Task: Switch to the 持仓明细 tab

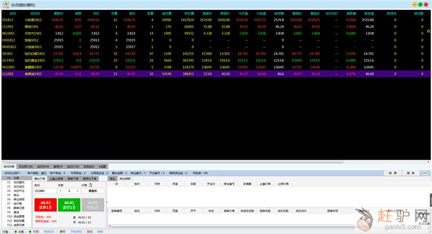Action: click(x=124, y=178)
